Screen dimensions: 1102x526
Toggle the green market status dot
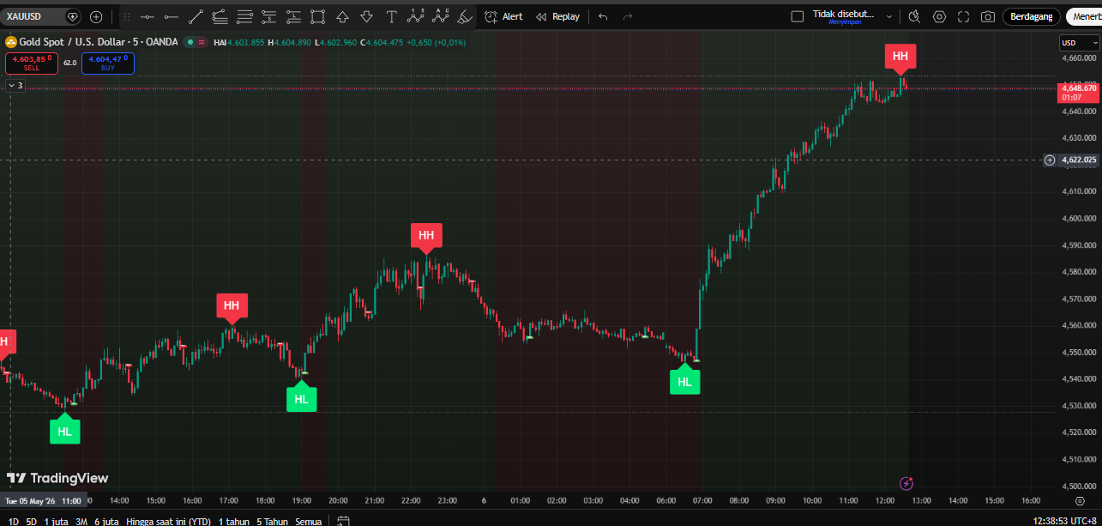[190, 41]
